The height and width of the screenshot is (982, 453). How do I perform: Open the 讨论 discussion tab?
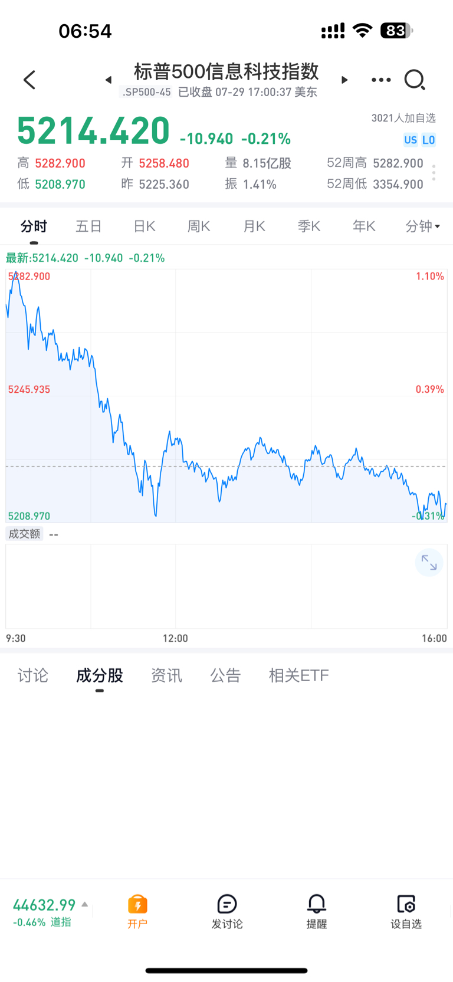pos(33,675)
